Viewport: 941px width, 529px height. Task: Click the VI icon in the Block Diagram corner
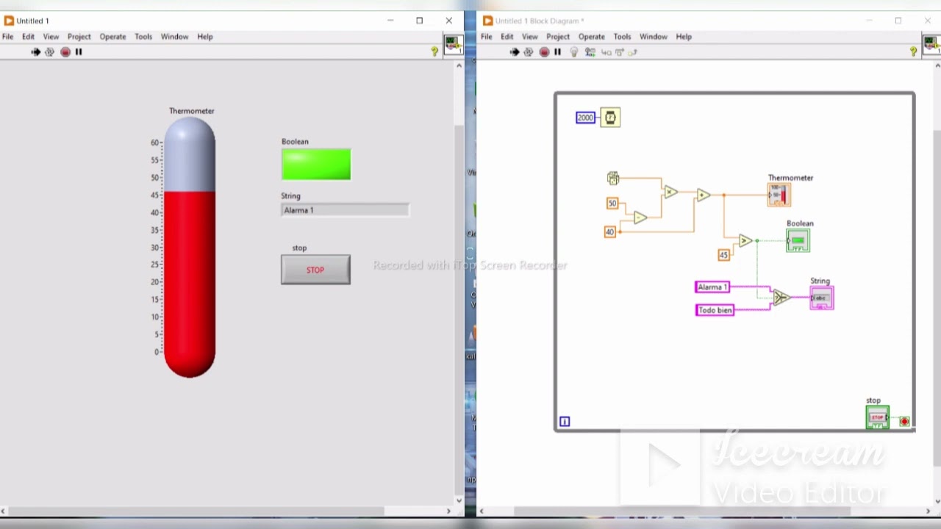click(x=932, y=44)
